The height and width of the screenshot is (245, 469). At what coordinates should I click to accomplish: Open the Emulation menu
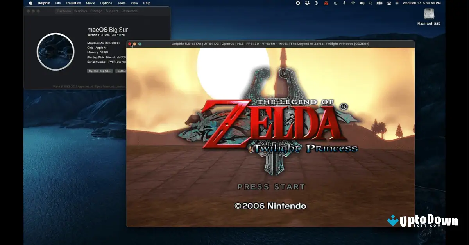coord(73,3)
